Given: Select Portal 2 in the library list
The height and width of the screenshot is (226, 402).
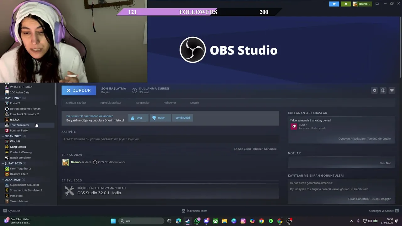Looking at the screenshot, I should (15, 103).
